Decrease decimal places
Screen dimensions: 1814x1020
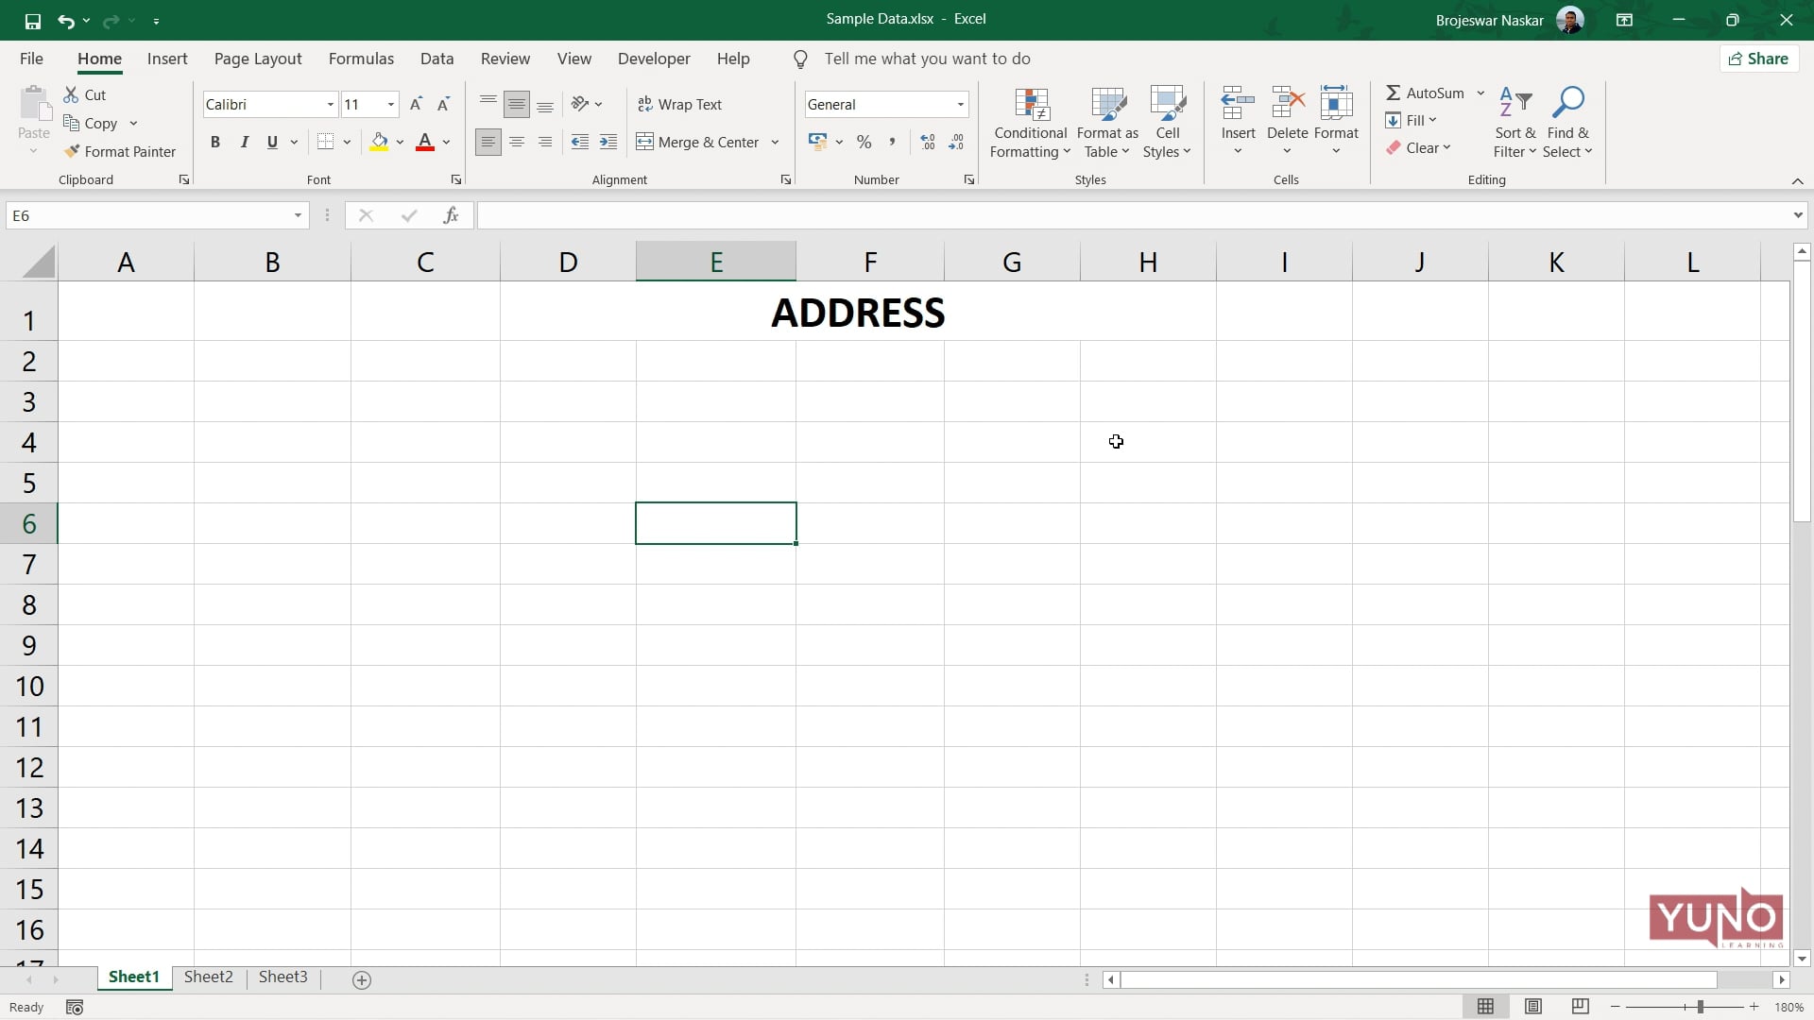tap(956, 142)
